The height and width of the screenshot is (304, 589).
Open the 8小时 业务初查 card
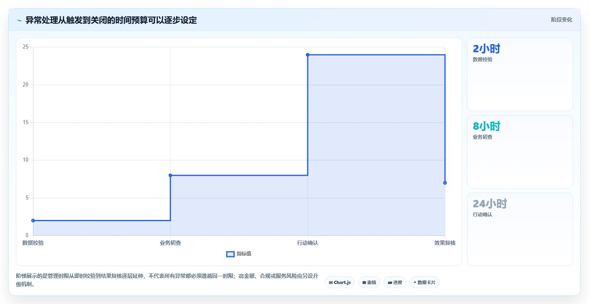pos(520,152)
